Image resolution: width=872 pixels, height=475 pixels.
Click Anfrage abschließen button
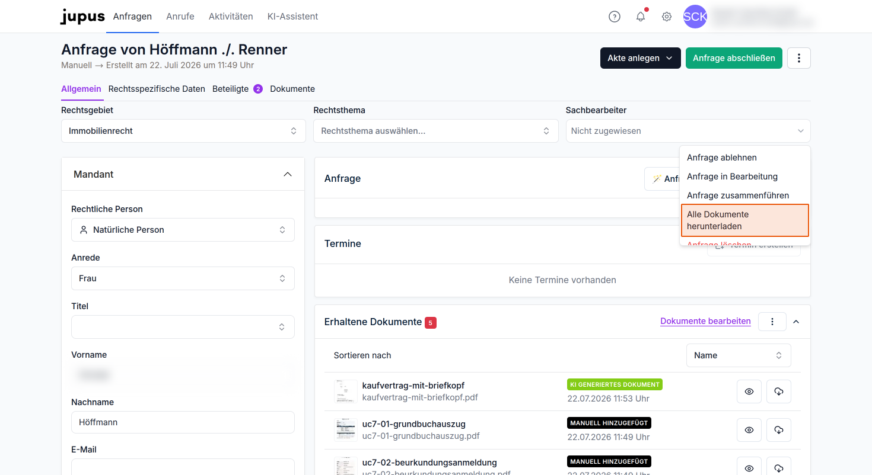(x=734, y=58)
